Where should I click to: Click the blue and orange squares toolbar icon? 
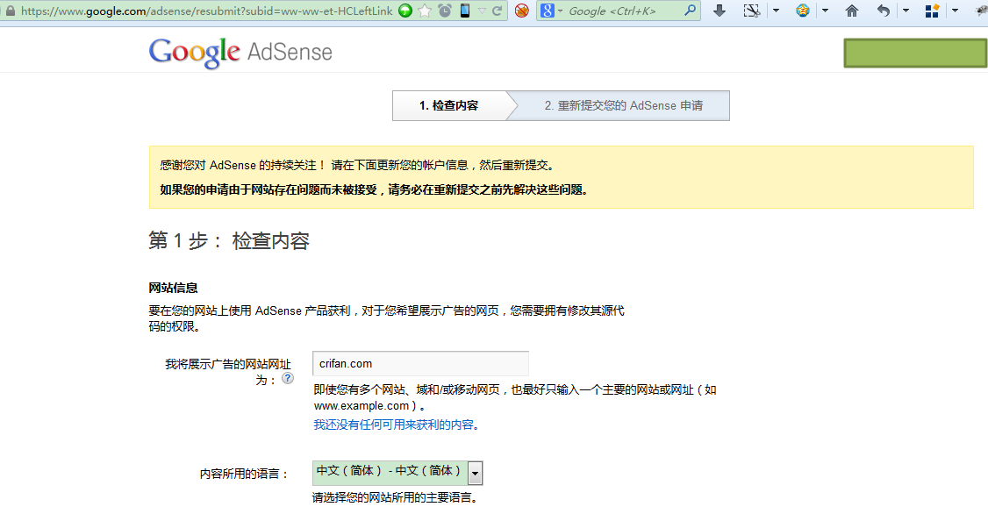coord(932,11)
